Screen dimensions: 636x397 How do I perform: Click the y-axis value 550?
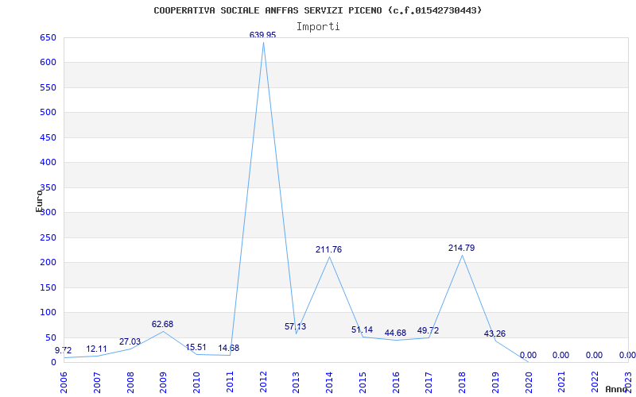coord(48,87)
